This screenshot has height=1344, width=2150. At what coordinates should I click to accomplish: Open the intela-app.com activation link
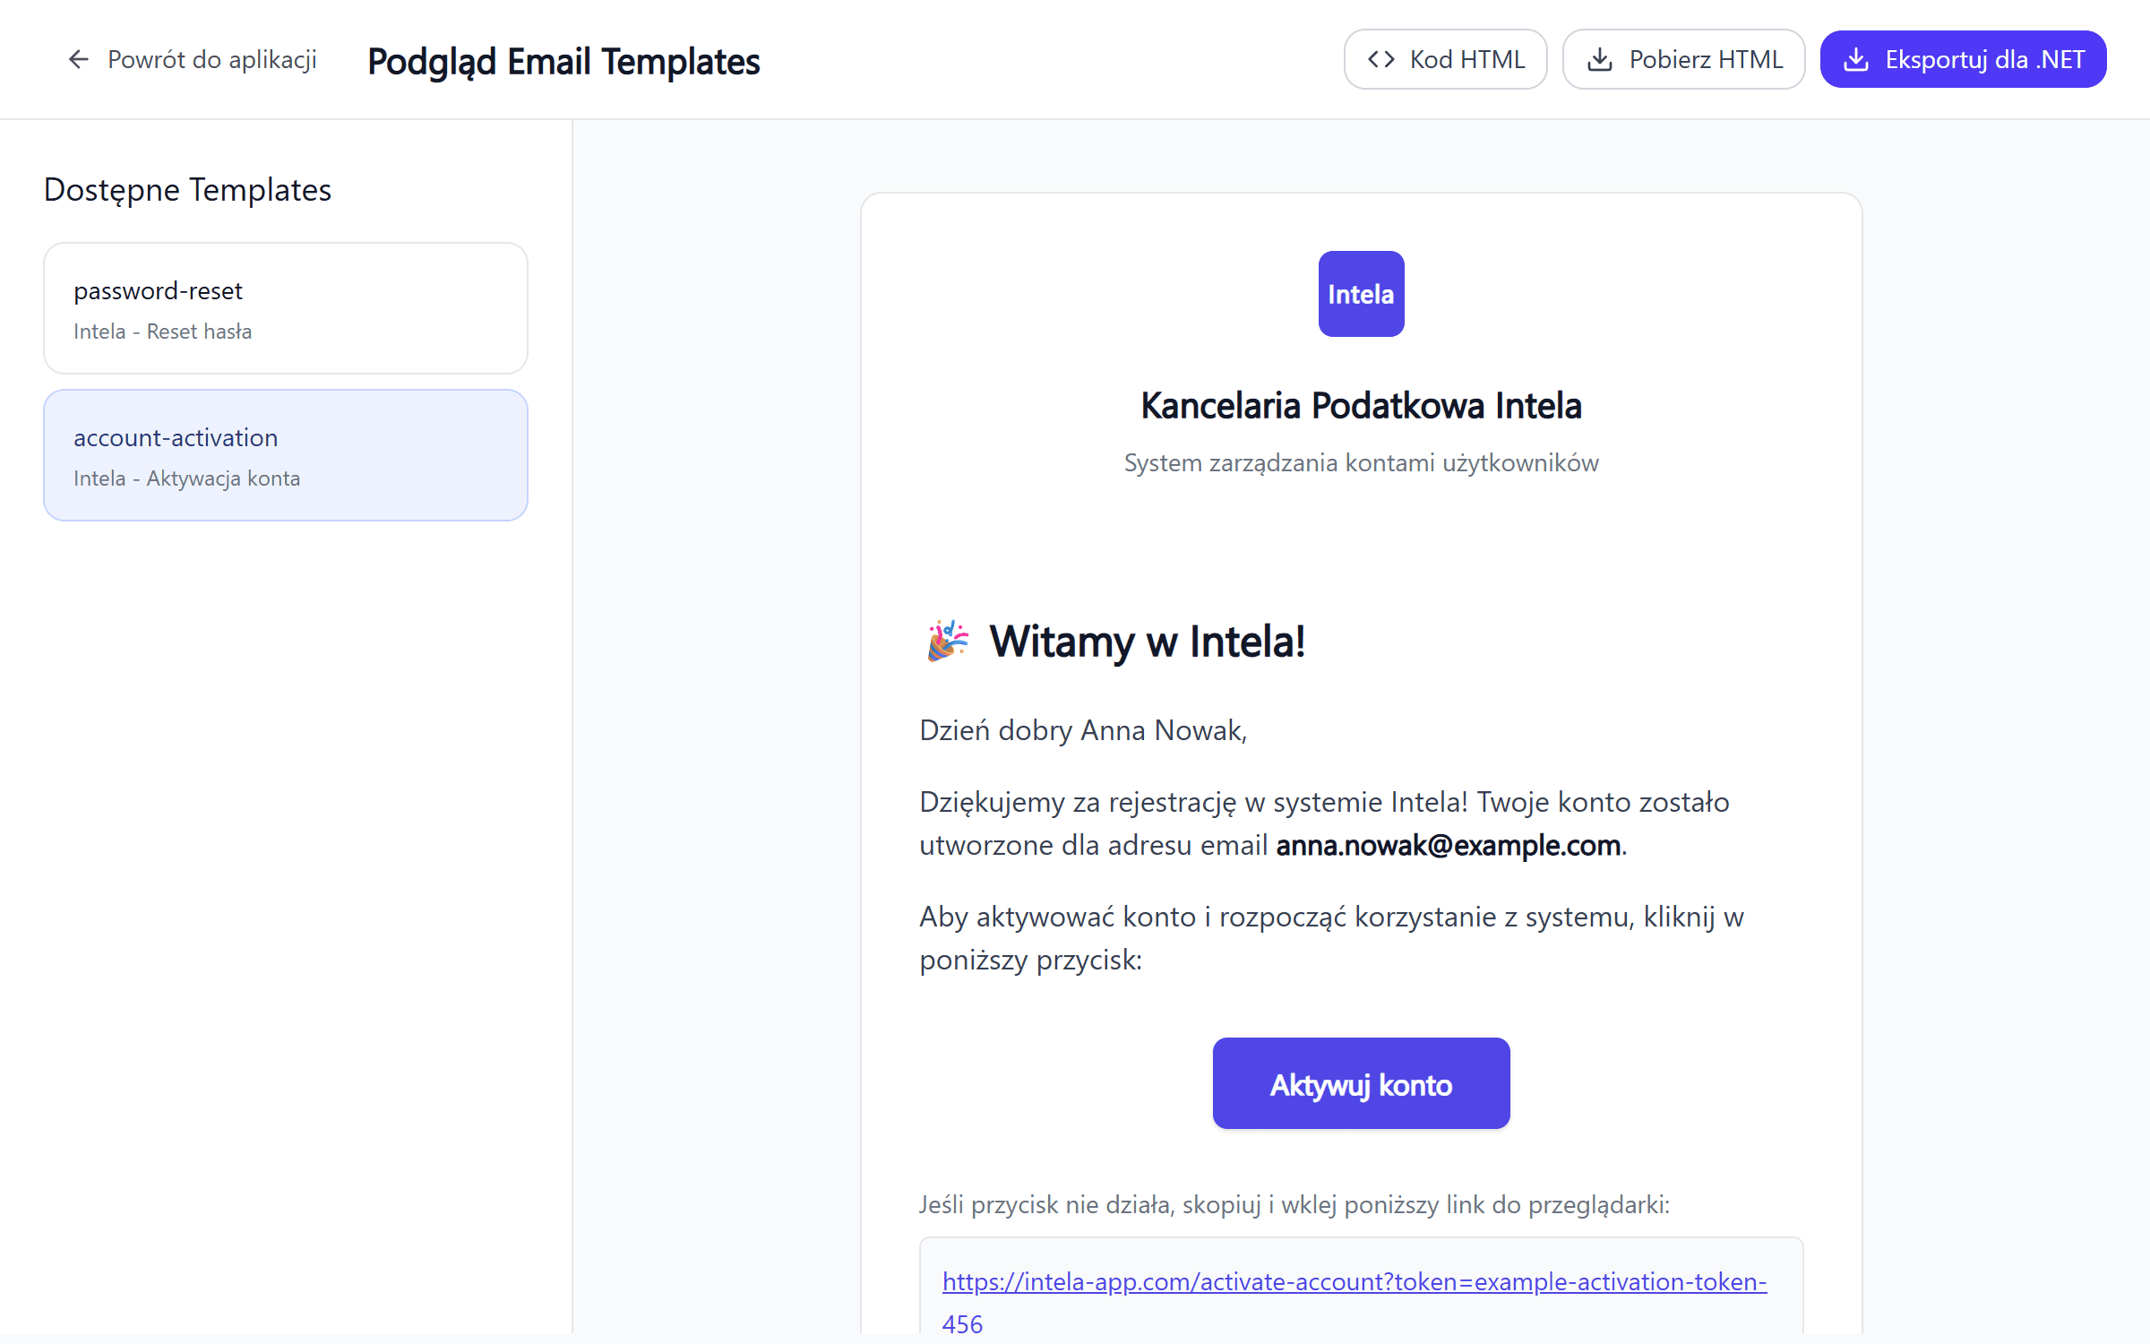[1354, 1303]
